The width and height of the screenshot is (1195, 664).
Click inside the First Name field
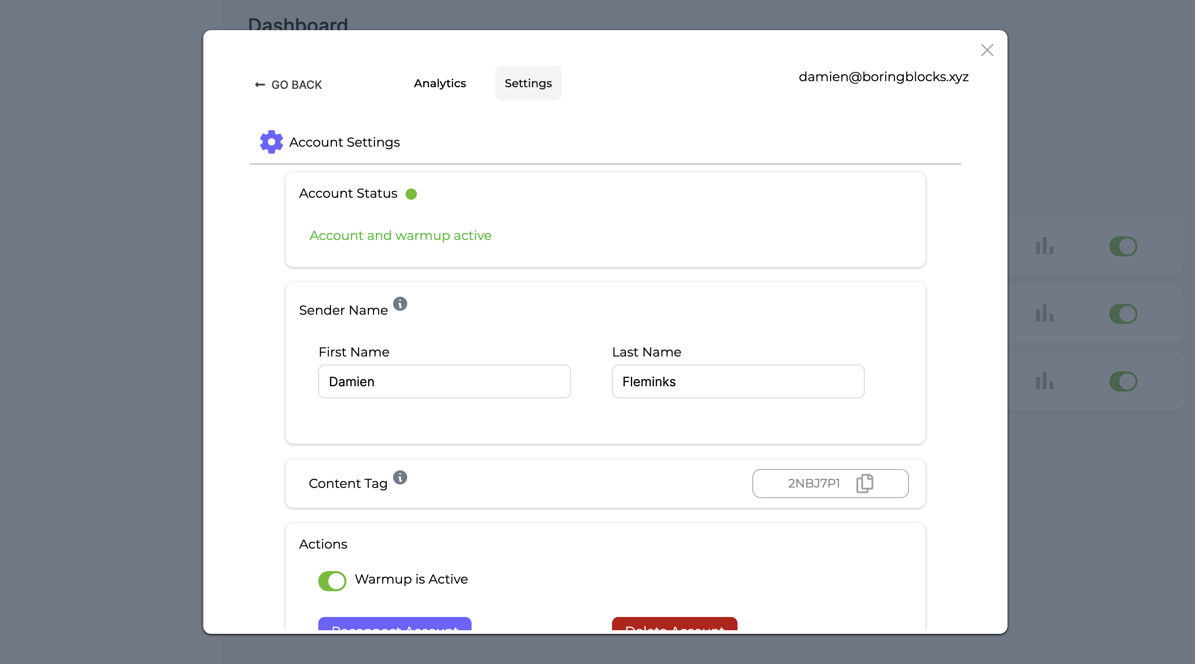pos(444,381)
